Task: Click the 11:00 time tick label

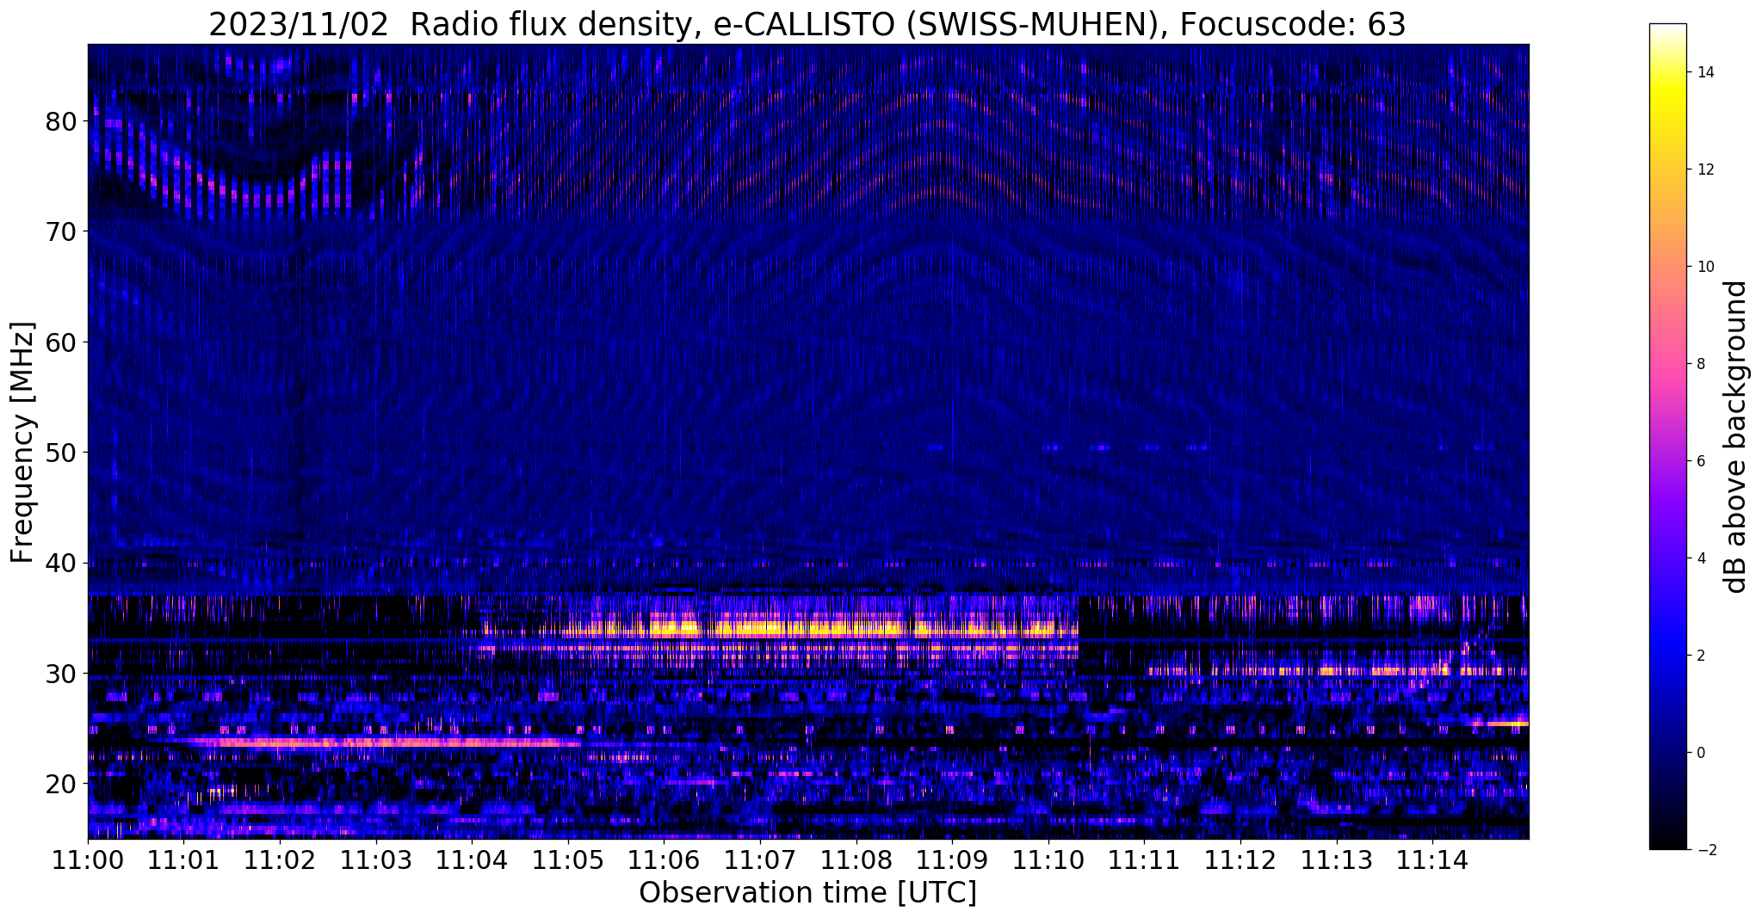Action: point(88,859)
